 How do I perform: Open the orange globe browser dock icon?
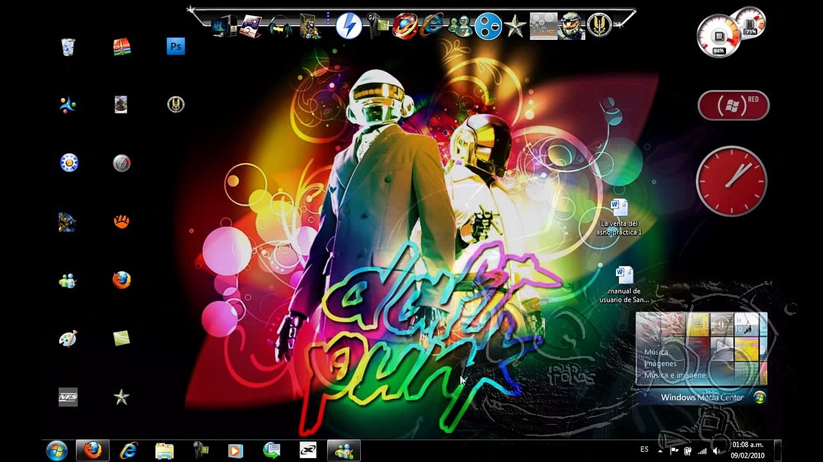(405, 26)
